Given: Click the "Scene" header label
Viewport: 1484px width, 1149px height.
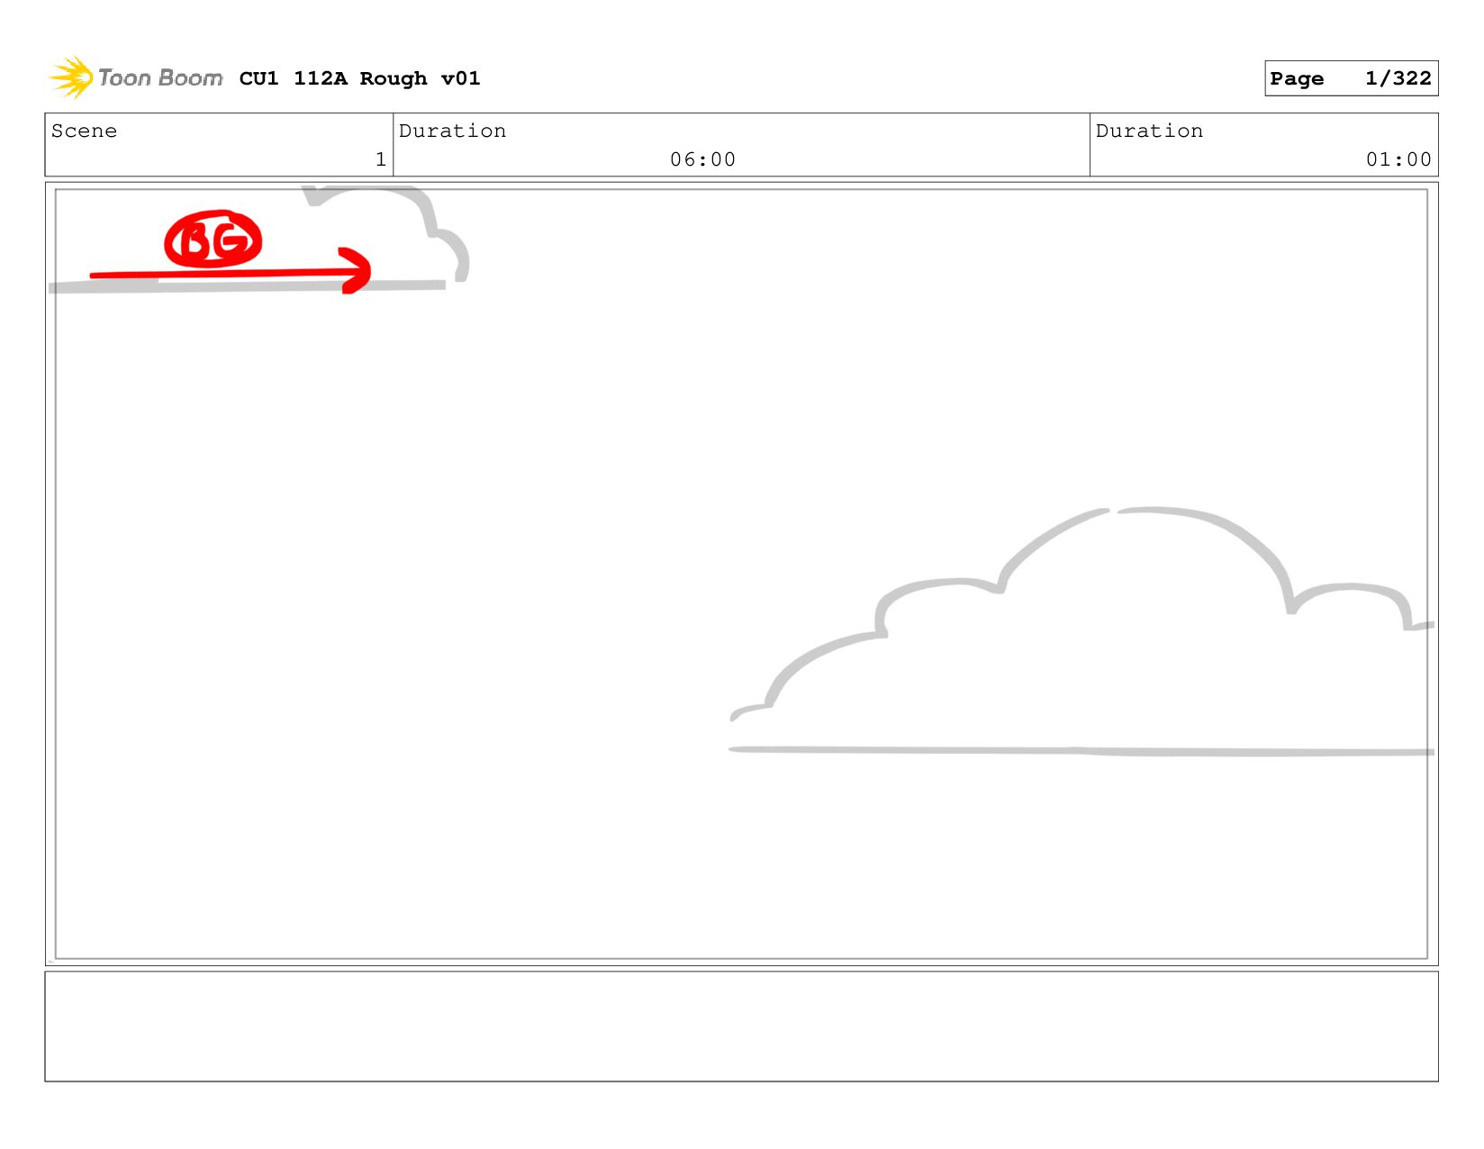Looking at the screenshot, I should pyautogui.click(x=84, y=131).
